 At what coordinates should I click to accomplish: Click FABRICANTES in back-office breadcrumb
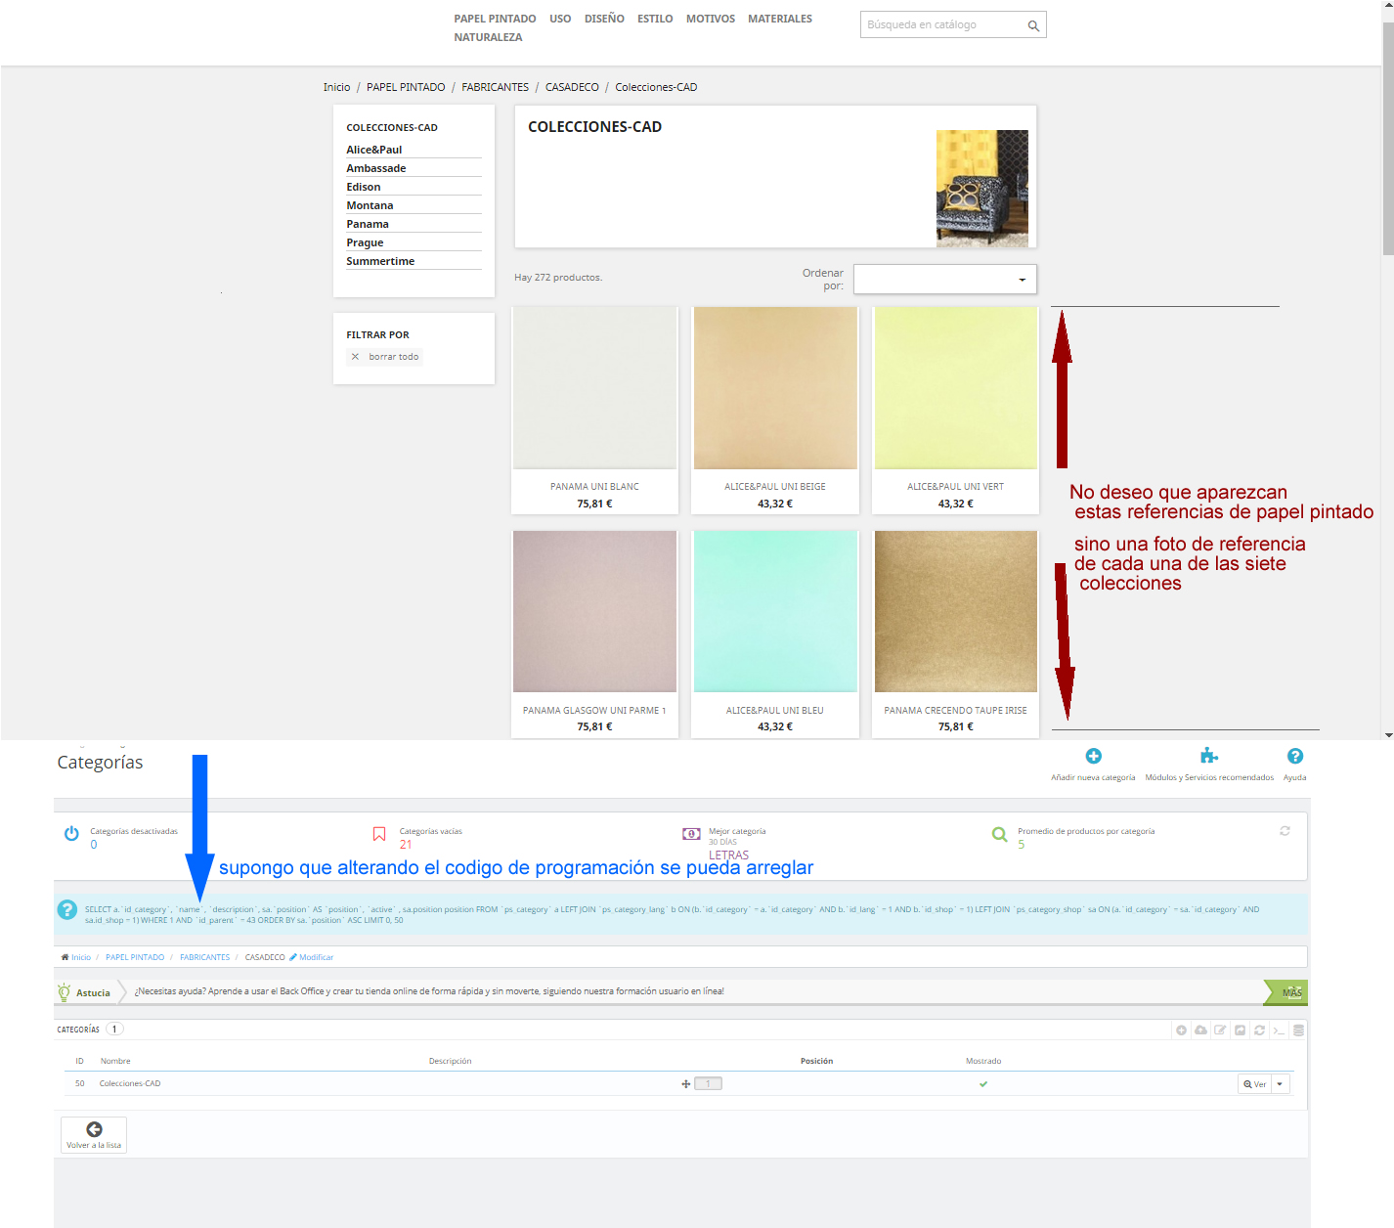coord(205,957)
